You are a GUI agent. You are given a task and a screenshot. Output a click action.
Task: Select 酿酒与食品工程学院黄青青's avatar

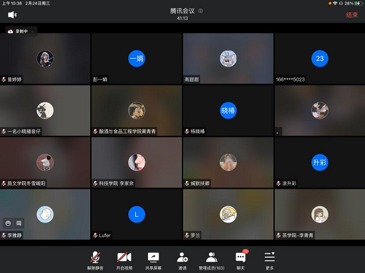coord(137,111)
